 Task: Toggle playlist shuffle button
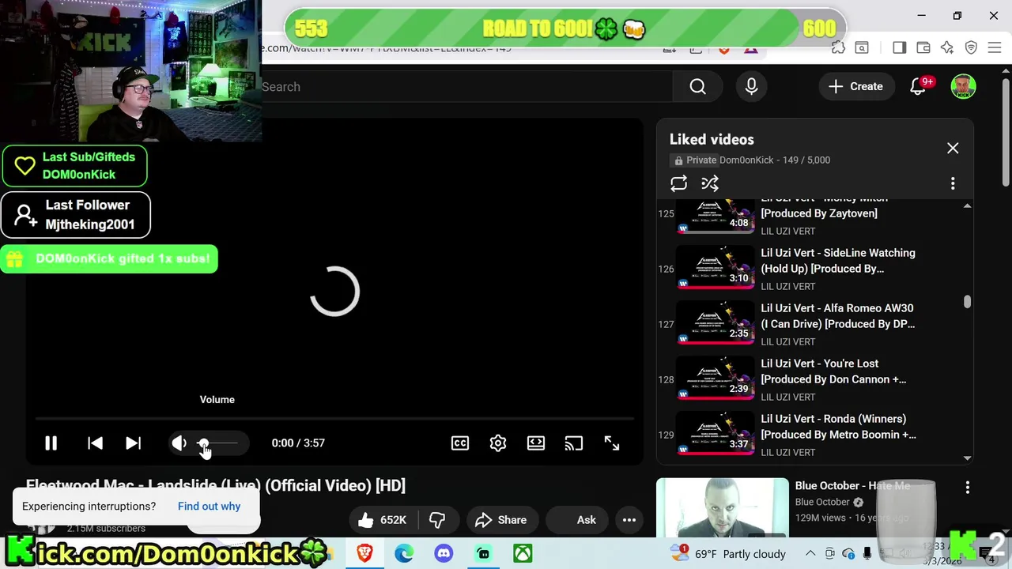tap(710, 183)
